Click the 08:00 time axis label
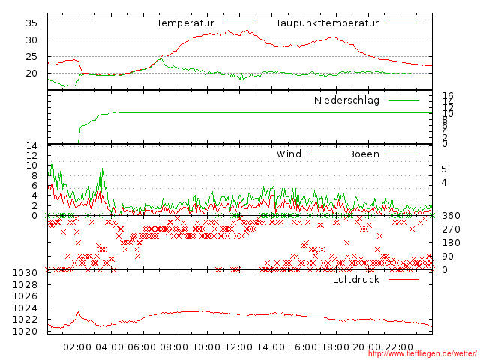 pos(174,347)
